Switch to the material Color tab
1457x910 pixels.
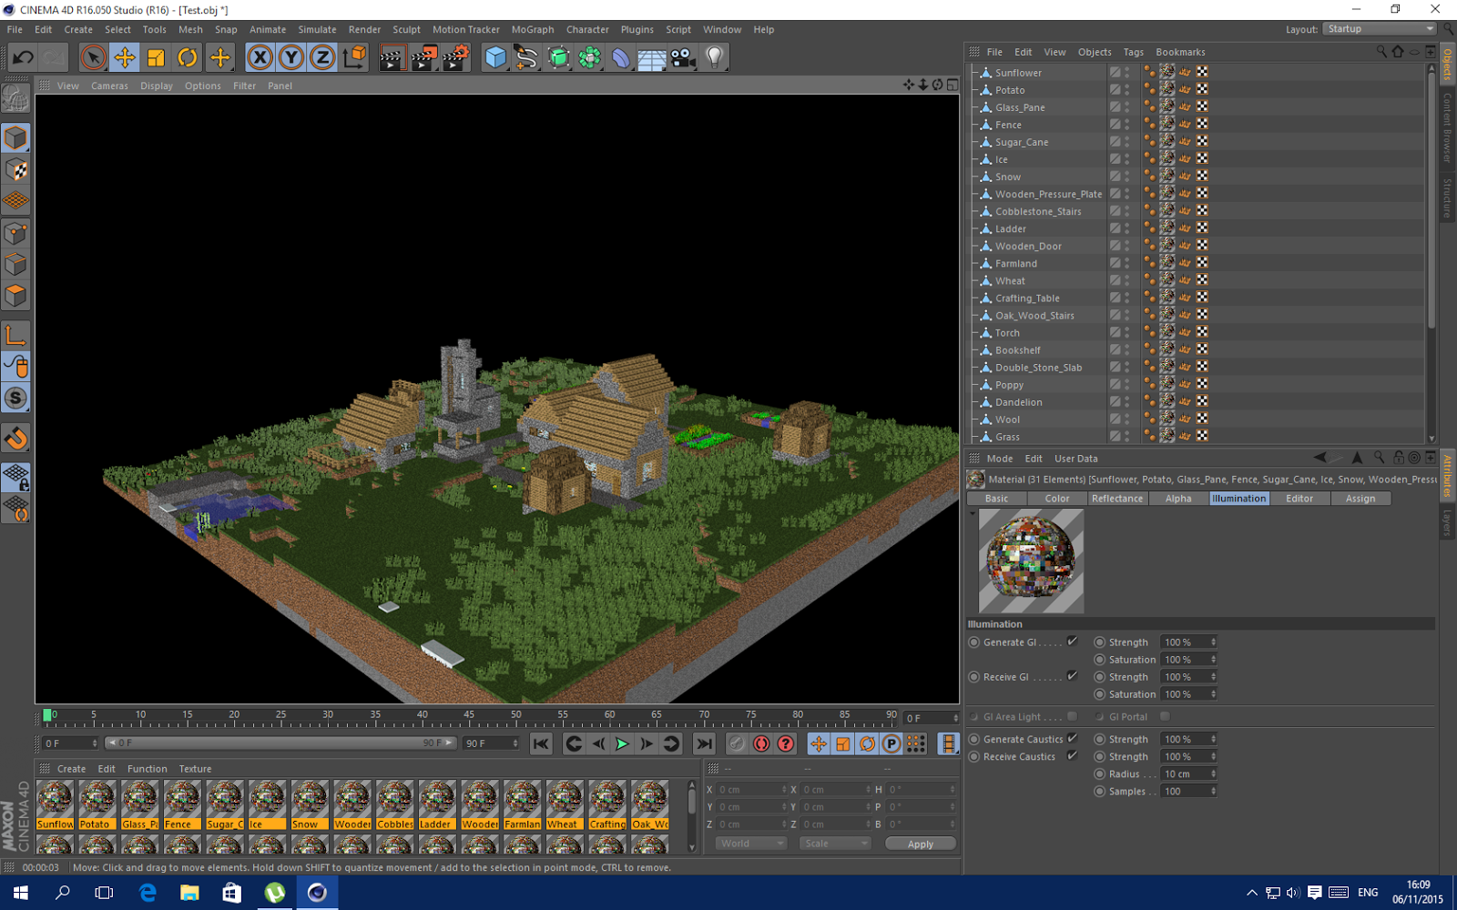(x=1057, y=499)
